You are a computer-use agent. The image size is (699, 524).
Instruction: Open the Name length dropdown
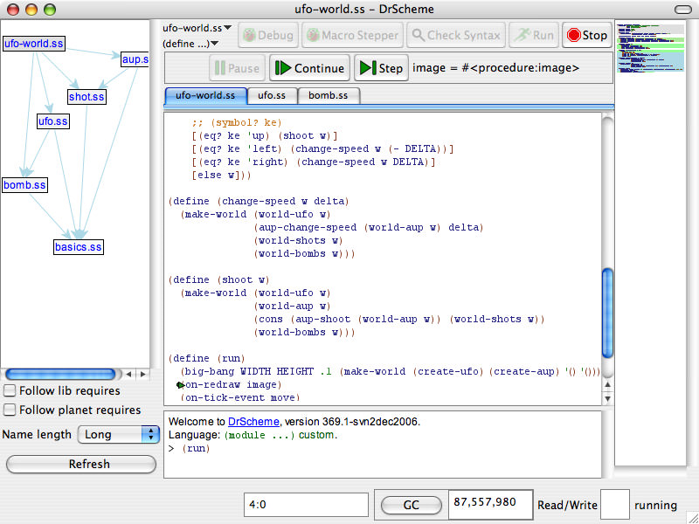[x=119, y=434]
